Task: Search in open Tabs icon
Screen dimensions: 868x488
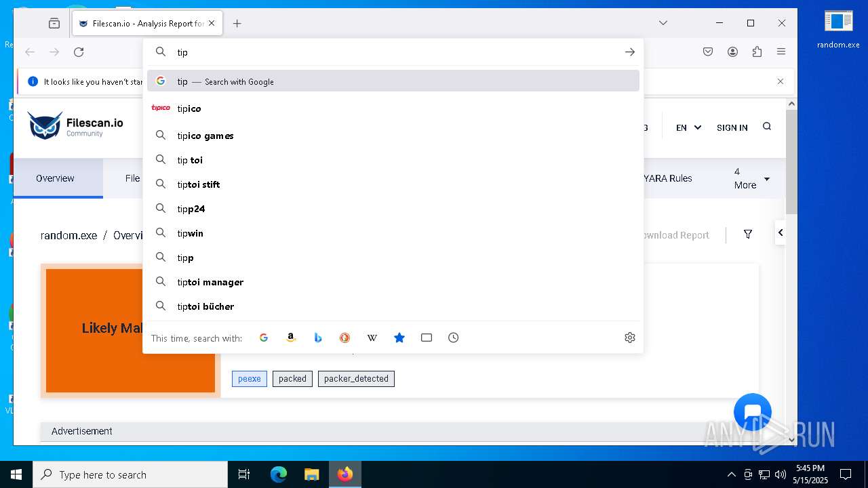Action: [x=427, y=338]
